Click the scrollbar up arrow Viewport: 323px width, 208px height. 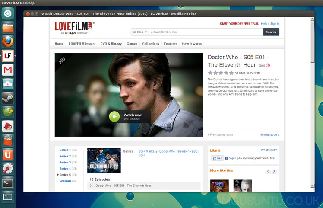tap(312, 19)
